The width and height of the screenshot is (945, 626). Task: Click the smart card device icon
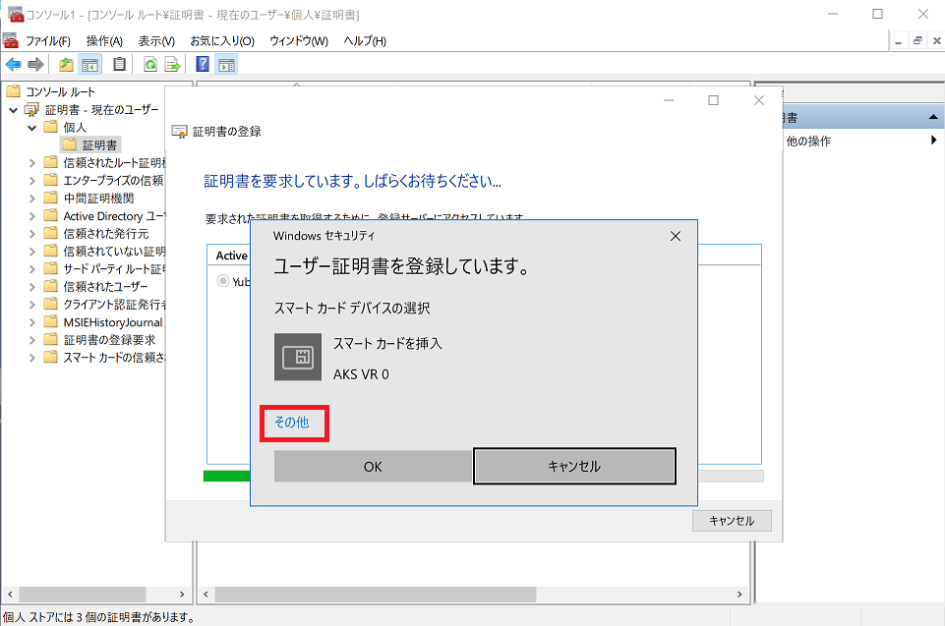(298, 358)
